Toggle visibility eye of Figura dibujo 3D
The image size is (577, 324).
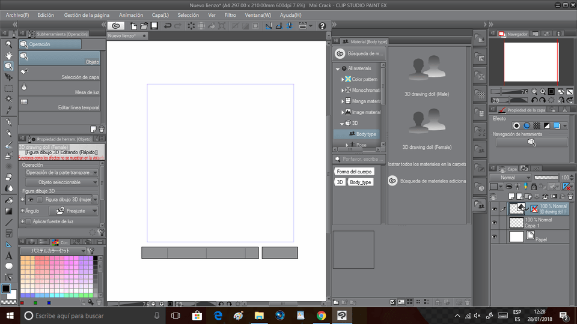tap(31, 200)
